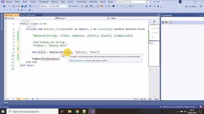Click the editor window options gear icon
The width and height of the screenshot is (204, 114).
point(159,15)
